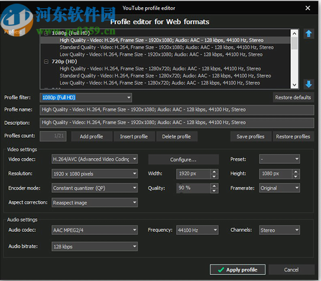Click the profiles list scrollbar thumb
This screenshot has width=321, height=281.
294,43
